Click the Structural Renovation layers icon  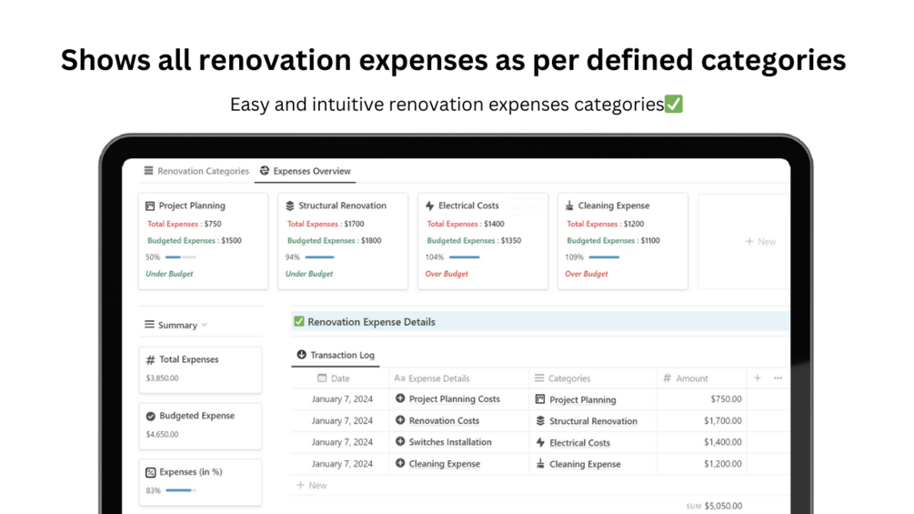pyautogui.click(x=290, y=206)
